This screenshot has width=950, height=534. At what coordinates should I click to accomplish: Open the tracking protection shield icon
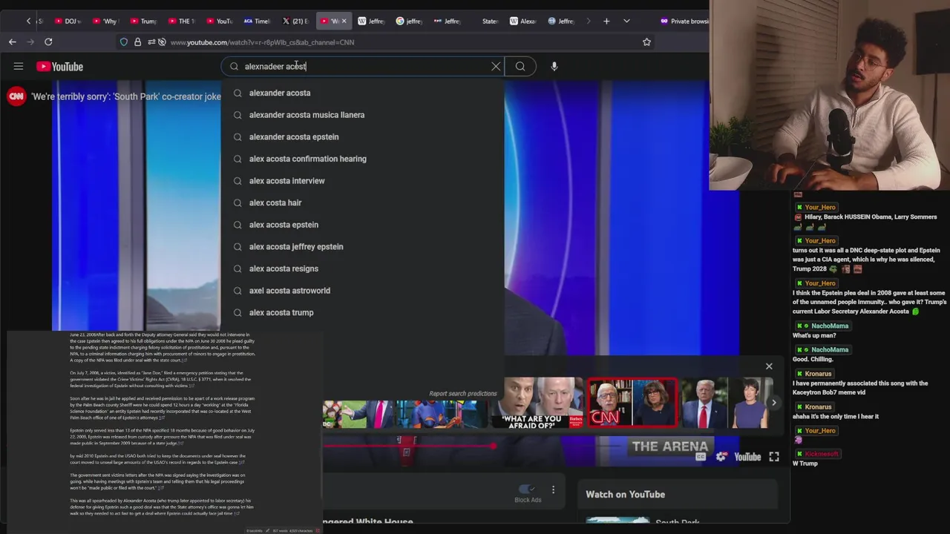click(124, 42)
